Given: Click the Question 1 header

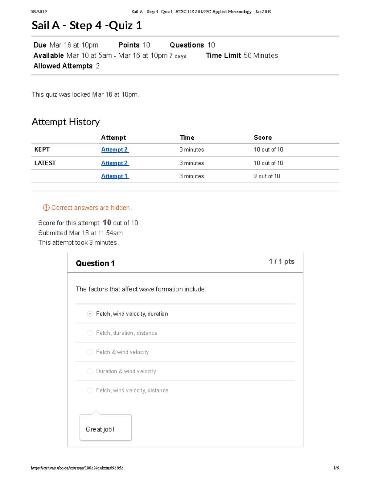Looking at the screenshot, I should point(95,263).
